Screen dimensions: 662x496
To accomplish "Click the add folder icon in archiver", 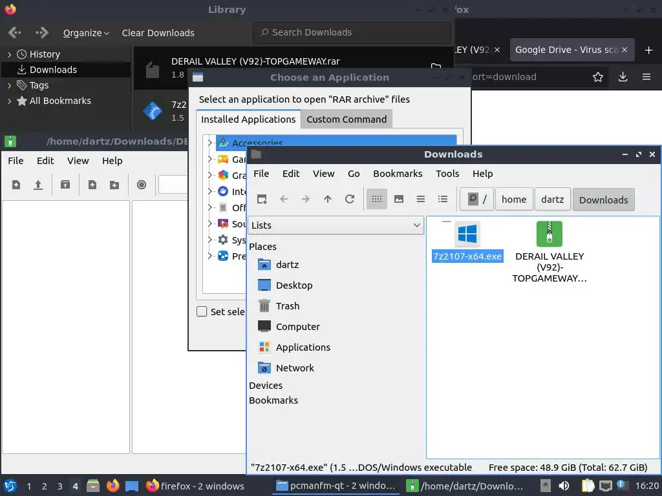I will point(114,185).
